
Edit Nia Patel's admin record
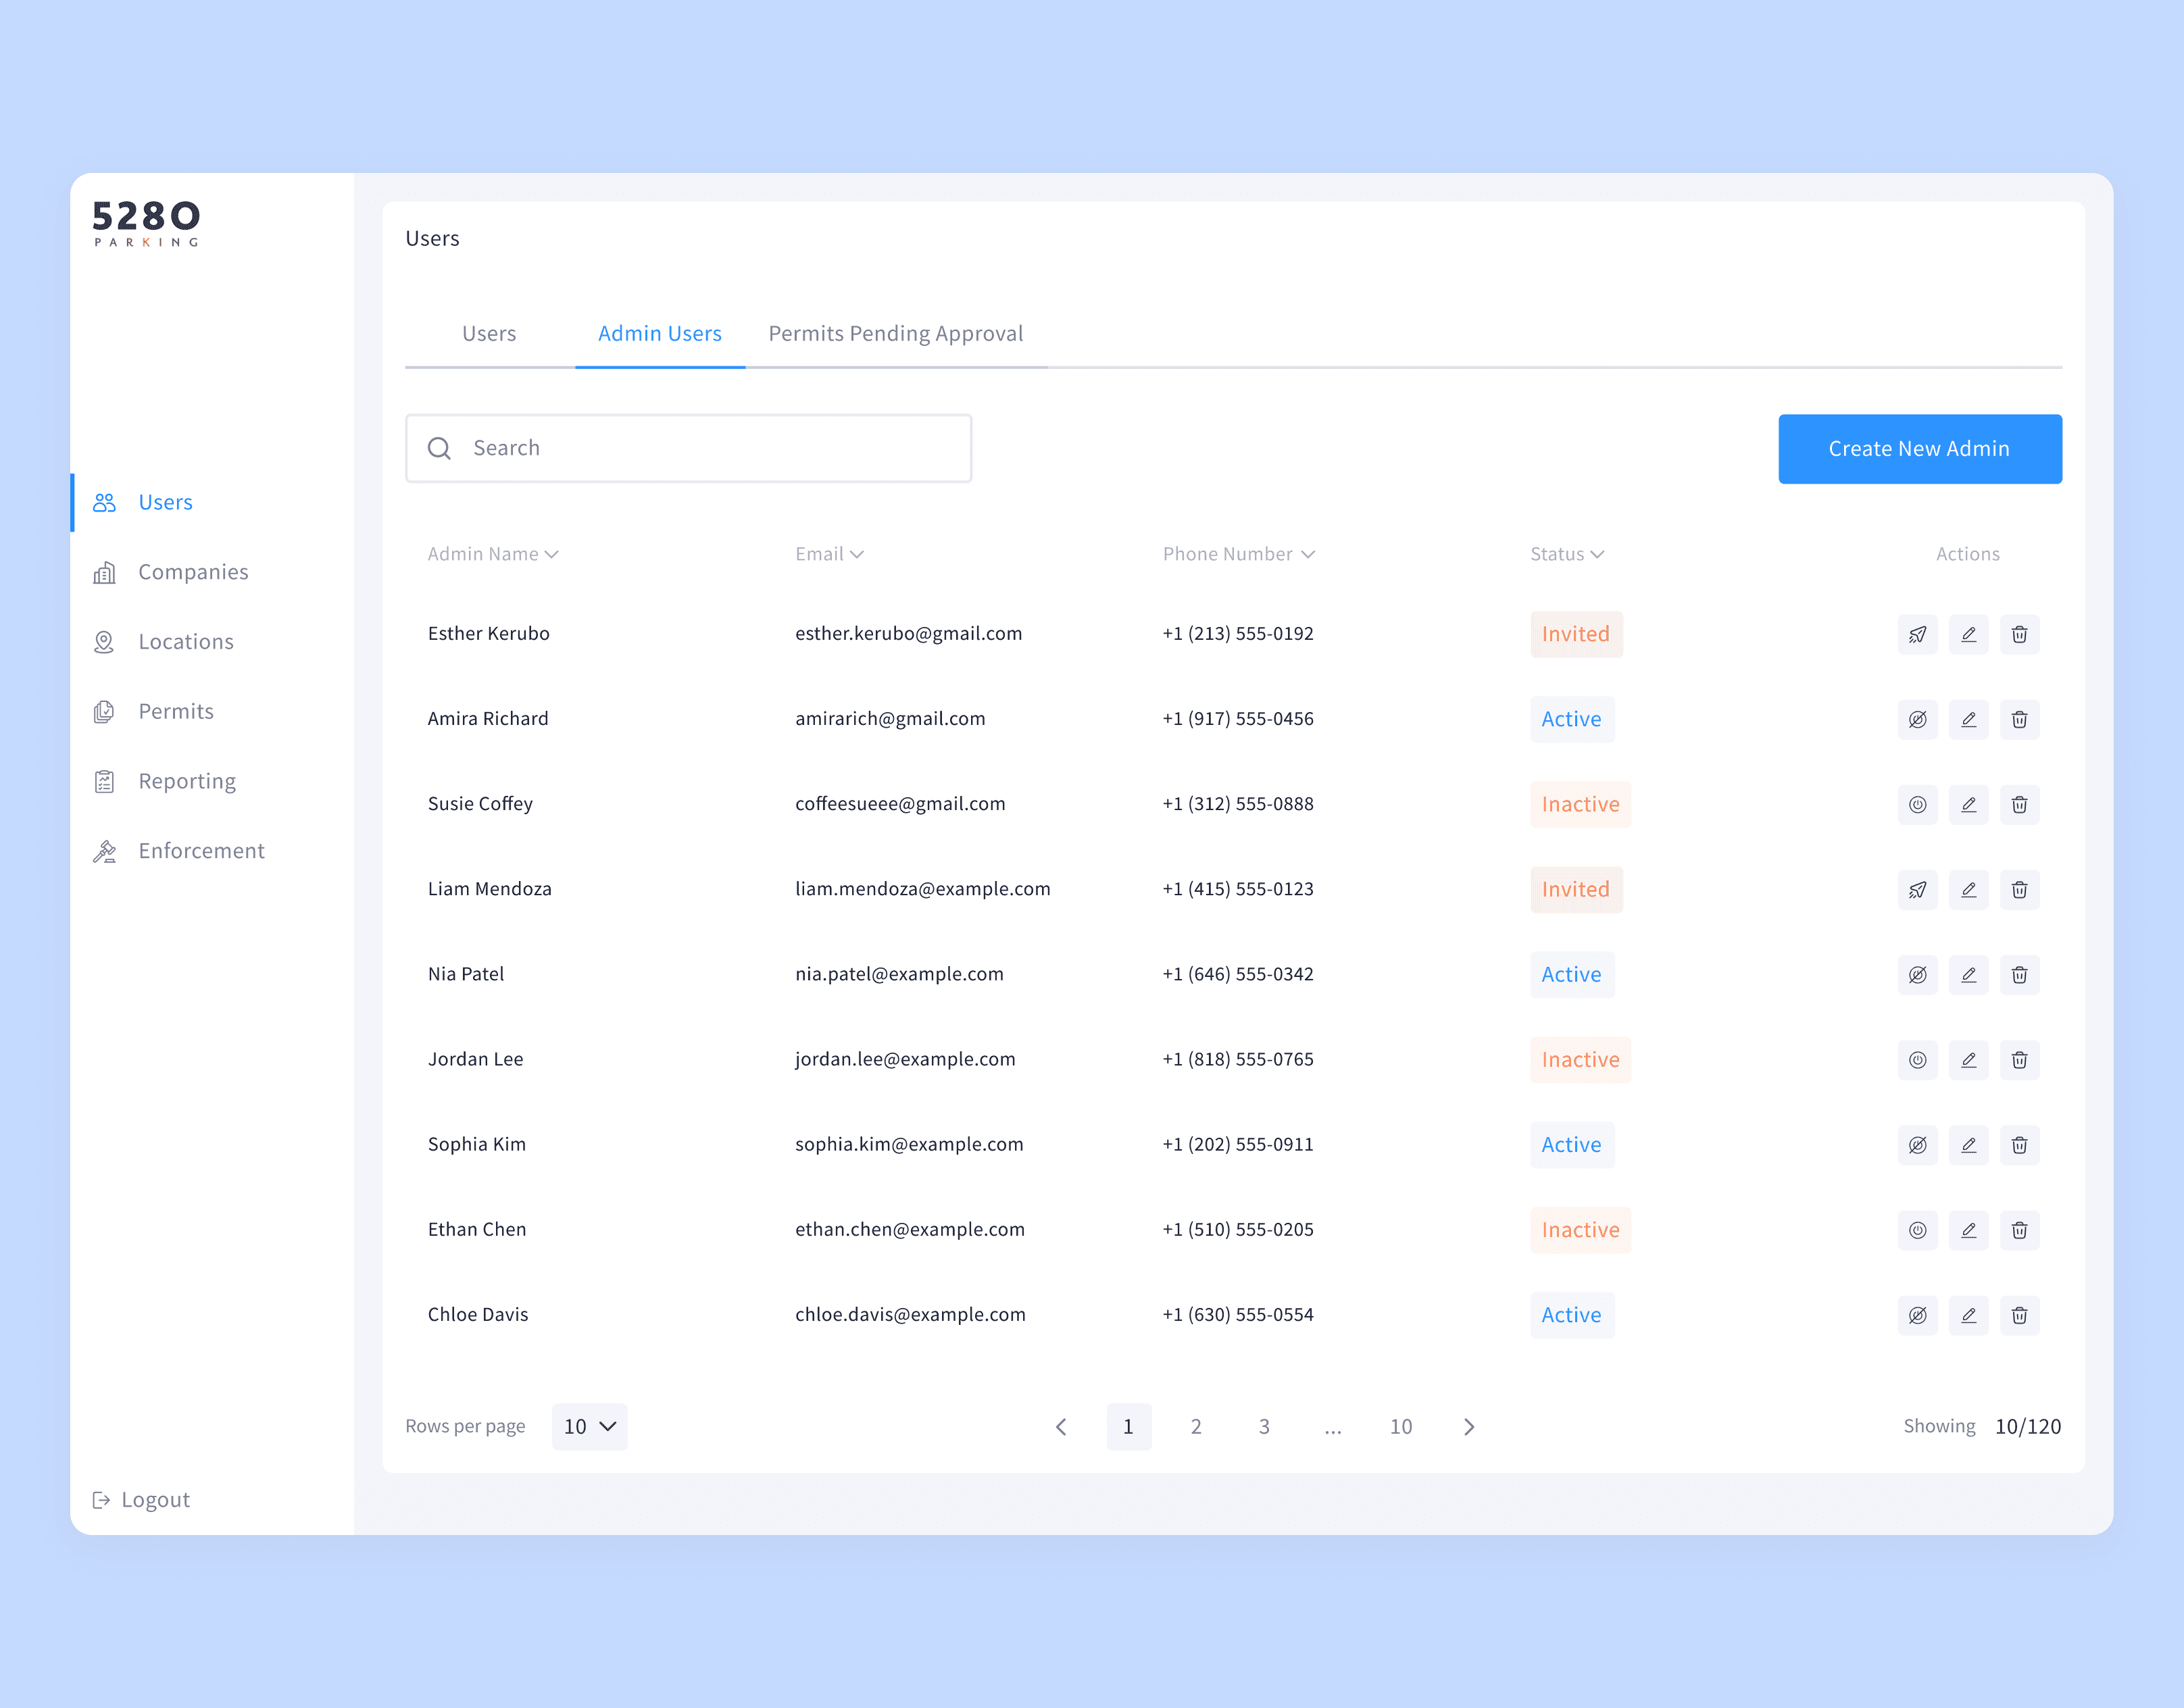tap(1968, 974)
